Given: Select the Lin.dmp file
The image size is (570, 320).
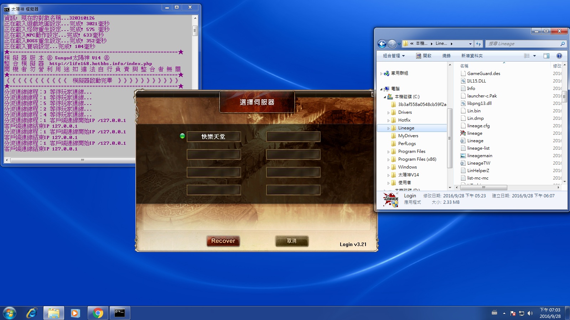Looking at the screenshot, I should [475, 118].
